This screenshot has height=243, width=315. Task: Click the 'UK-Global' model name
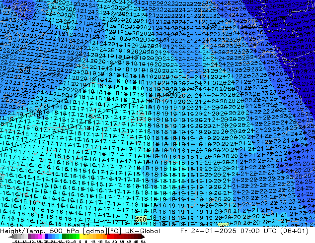point(143,231)
